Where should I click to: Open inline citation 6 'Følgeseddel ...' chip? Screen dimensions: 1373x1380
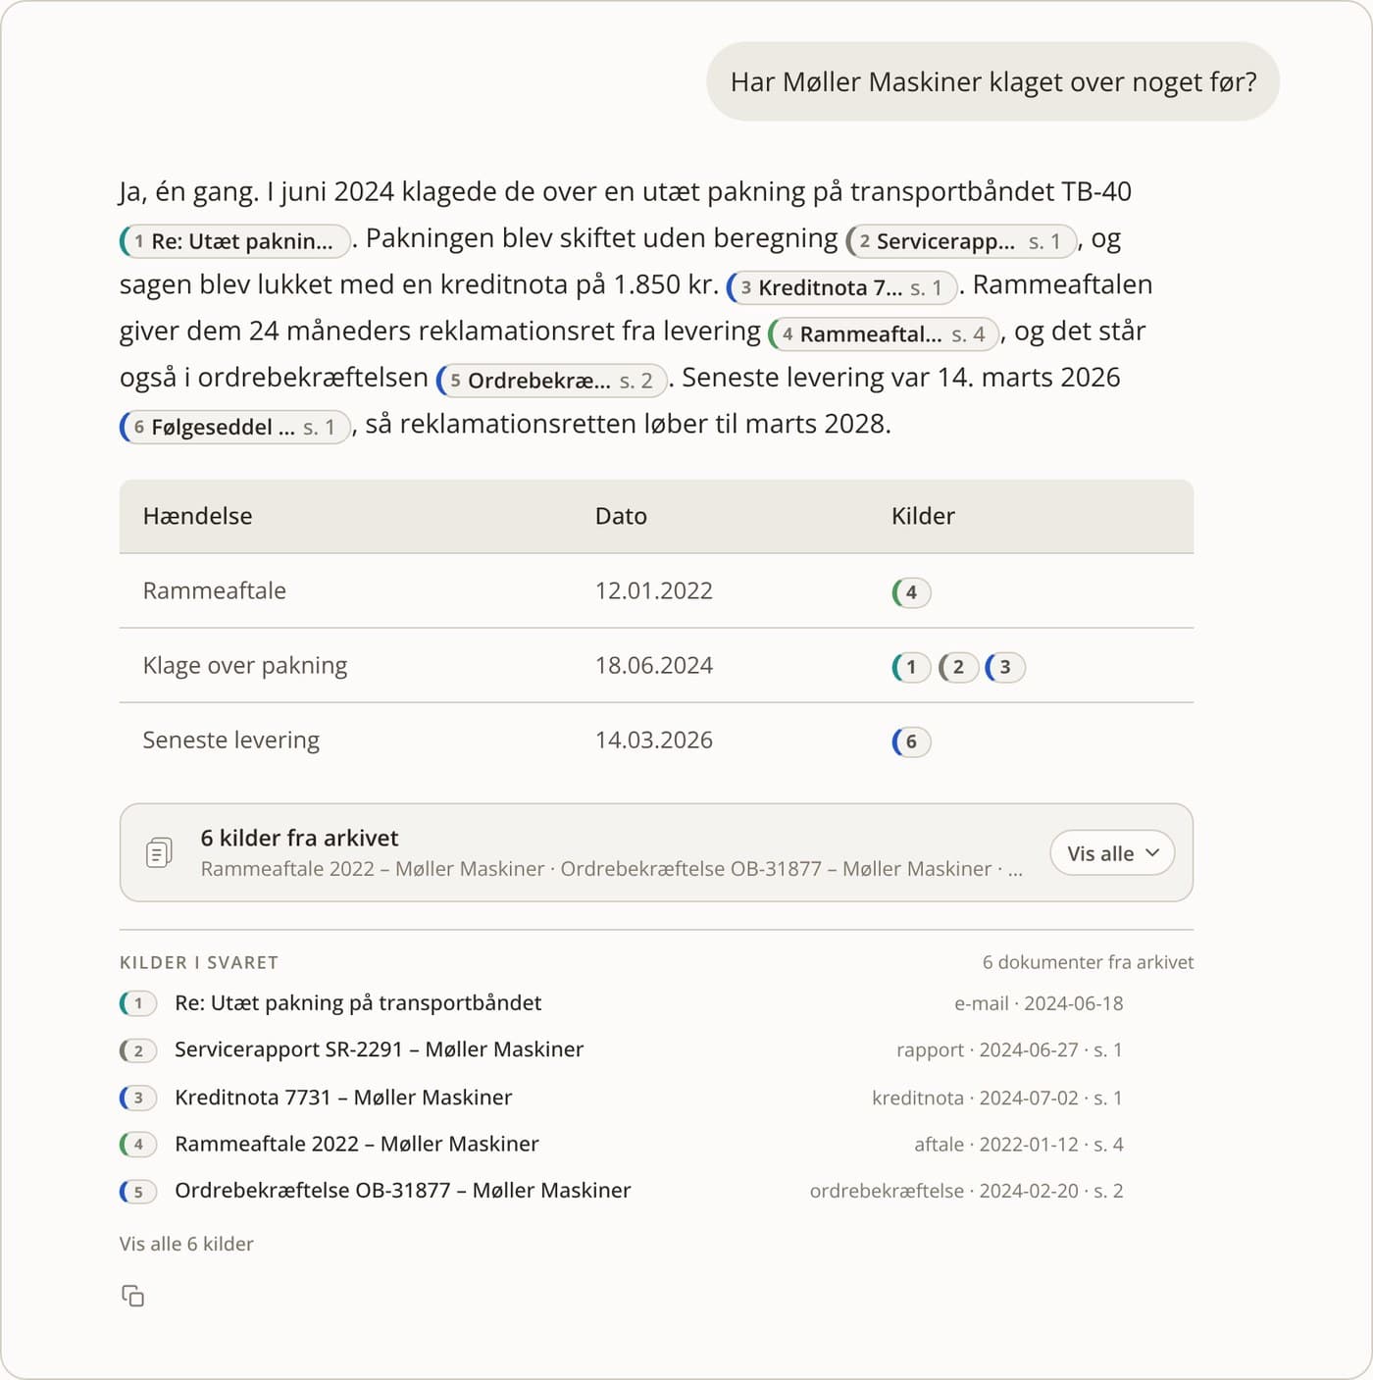235,427
